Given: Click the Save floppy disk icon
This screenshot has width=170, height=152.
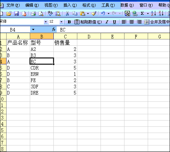Looking at the screenshot, I should 16,13.
